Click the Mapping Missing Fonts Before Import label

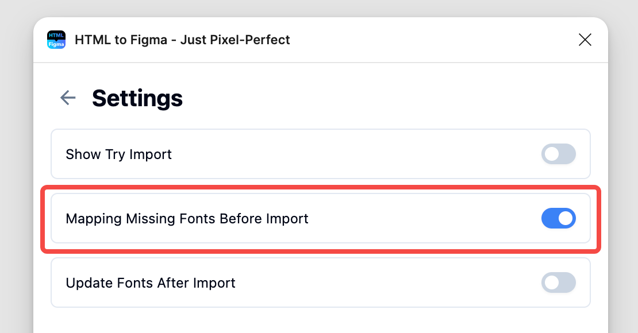click(187, 219)
